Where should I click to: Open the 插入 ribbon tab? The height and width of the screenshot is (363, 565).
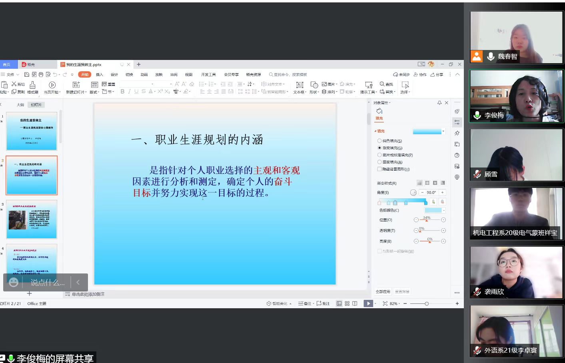[100, 74]
